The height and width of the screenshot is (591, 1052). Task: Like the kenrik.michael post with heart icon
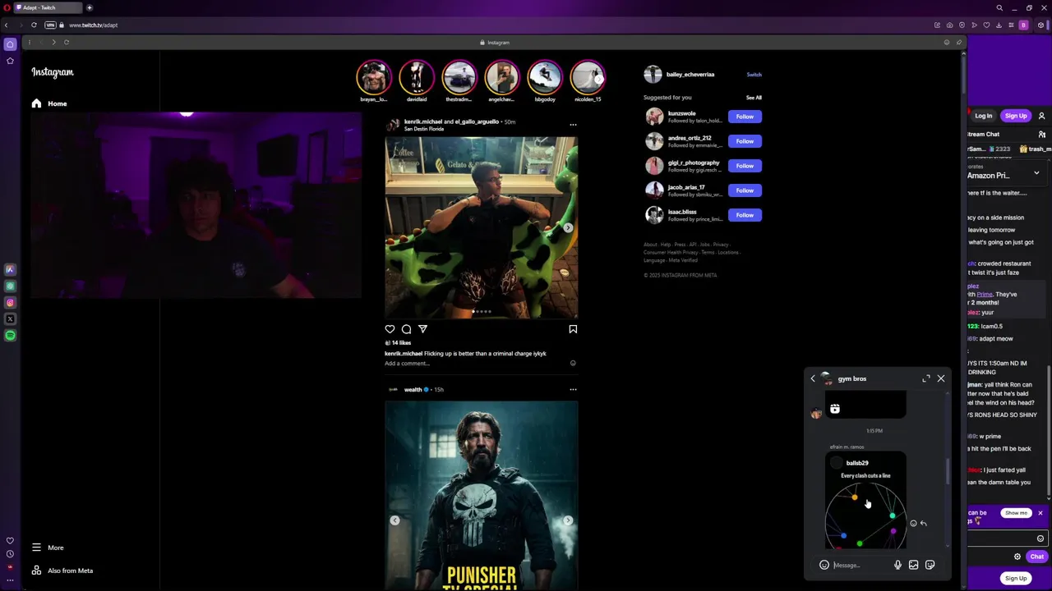(390, 329)
